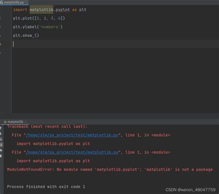
Task: Click the down-stack-trace arrow in run panel
Action: 1,133
